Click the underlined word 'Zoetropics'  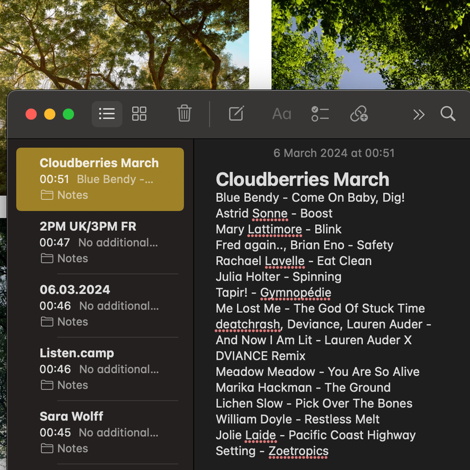pyautogui.click(x=298, y=451)
